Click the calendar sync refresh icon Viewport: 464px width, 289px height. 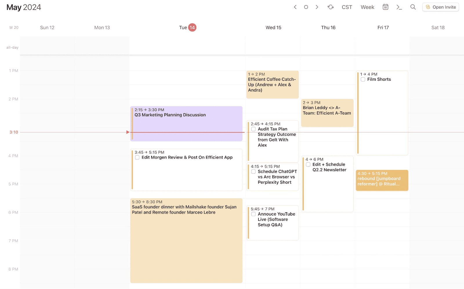pos(331,7)
